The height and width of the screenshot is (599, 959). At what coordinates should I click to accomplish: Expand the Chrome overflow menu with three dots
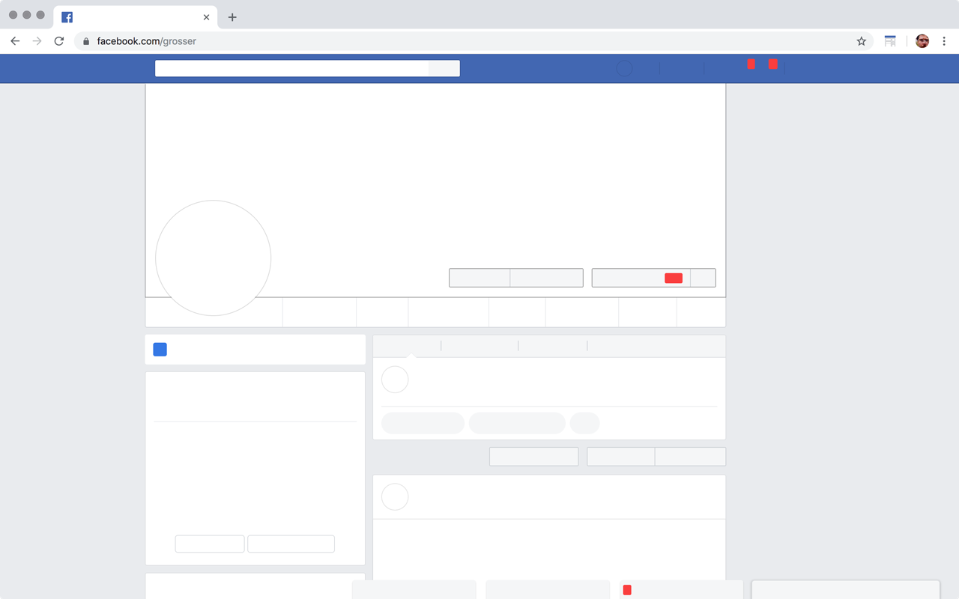tap(944, 41)
